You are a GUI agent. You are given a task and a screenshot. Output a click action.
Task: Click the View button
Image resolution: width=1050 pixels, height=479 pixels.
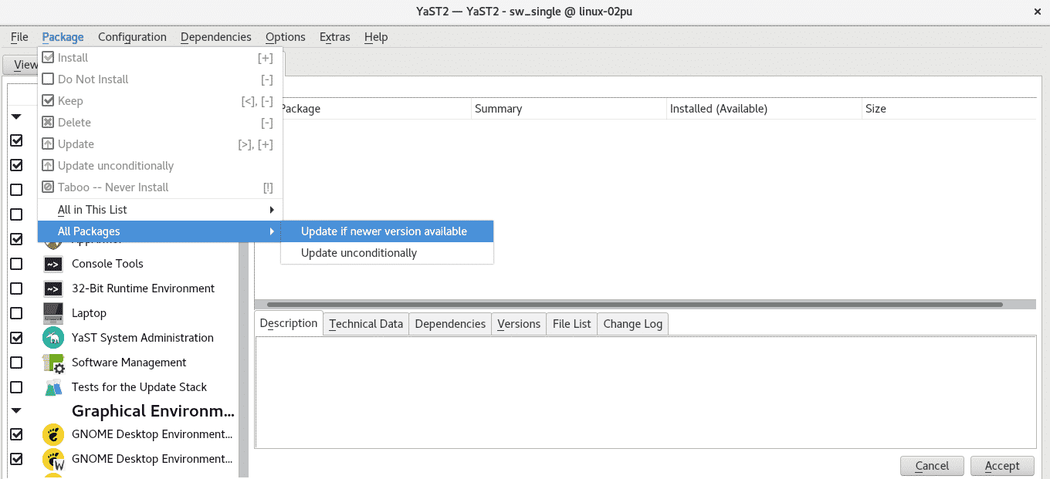(21, 65)
